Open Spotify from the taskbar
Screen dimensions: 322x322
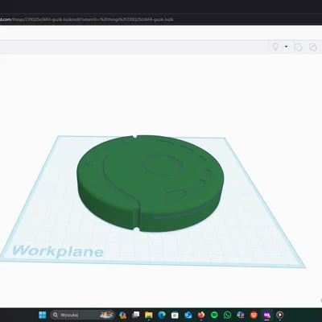pos(214,315)
